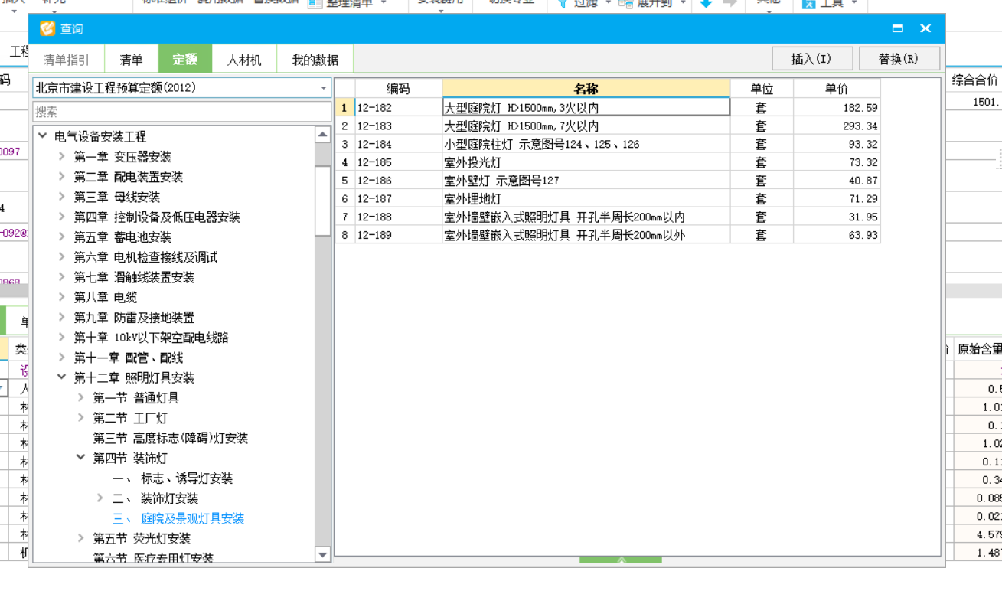Expand 二、装饰灯安装 node
The image size is (1002, 604).
coord(100,498)
